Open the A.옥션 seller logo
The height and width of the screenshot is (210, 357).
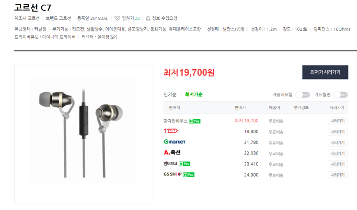172,152
